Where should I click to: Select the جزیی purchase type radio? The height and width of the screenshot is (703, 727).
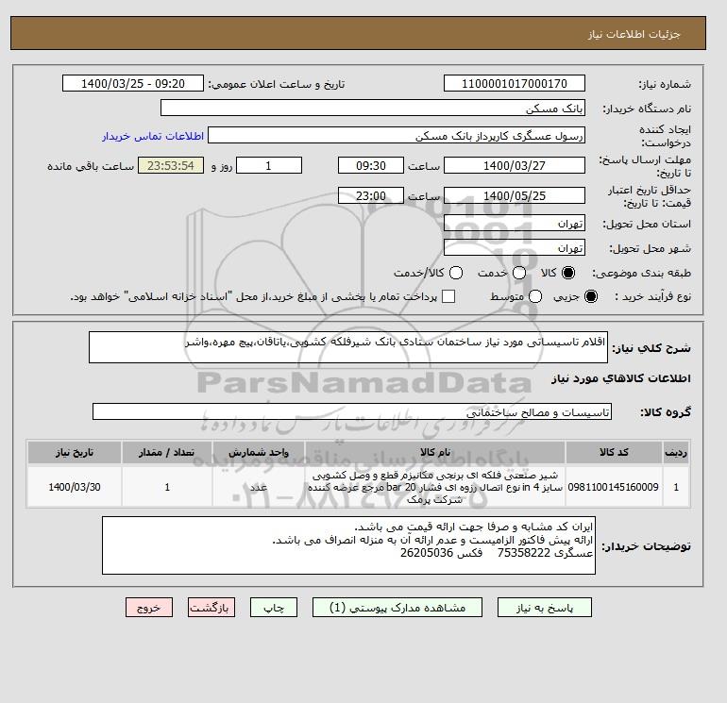pyautogui.click(x=591, y=296)
